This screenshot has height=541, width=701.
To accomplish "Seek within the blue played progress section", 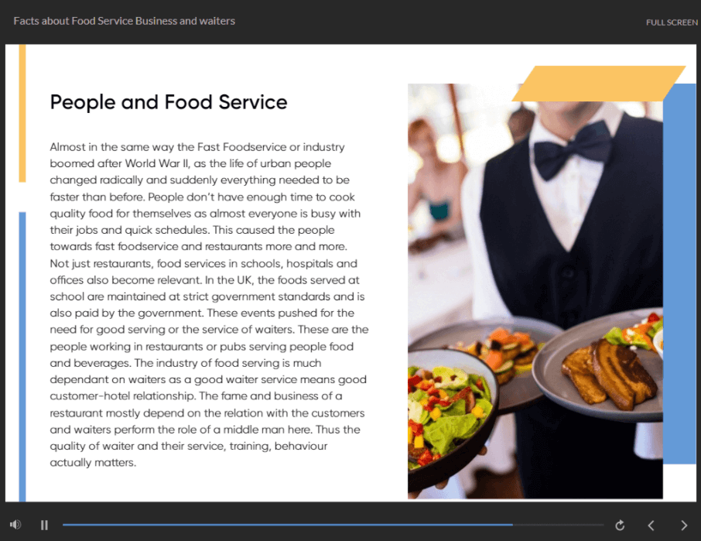I will (x=288, y=525).
